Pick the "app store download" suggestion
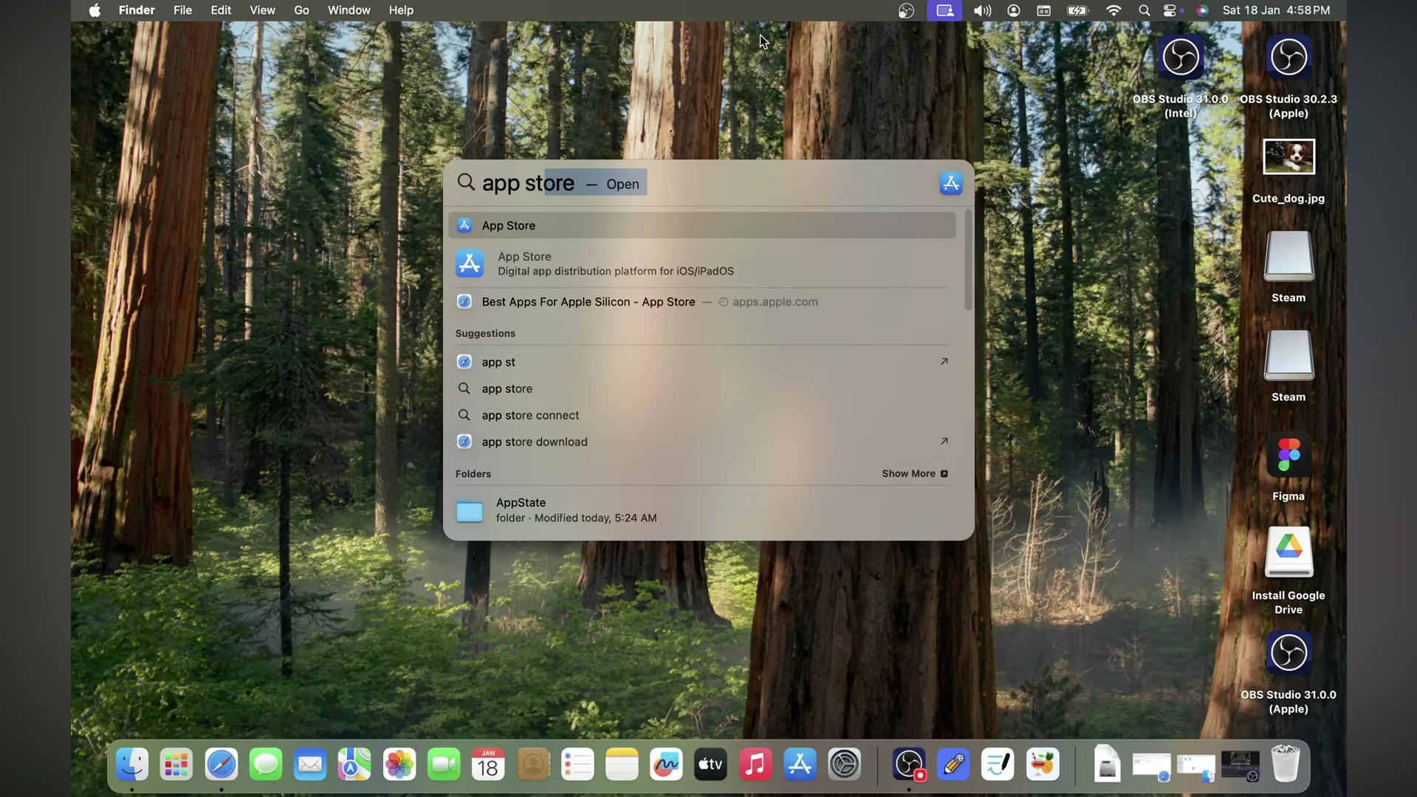 point(701,442)
